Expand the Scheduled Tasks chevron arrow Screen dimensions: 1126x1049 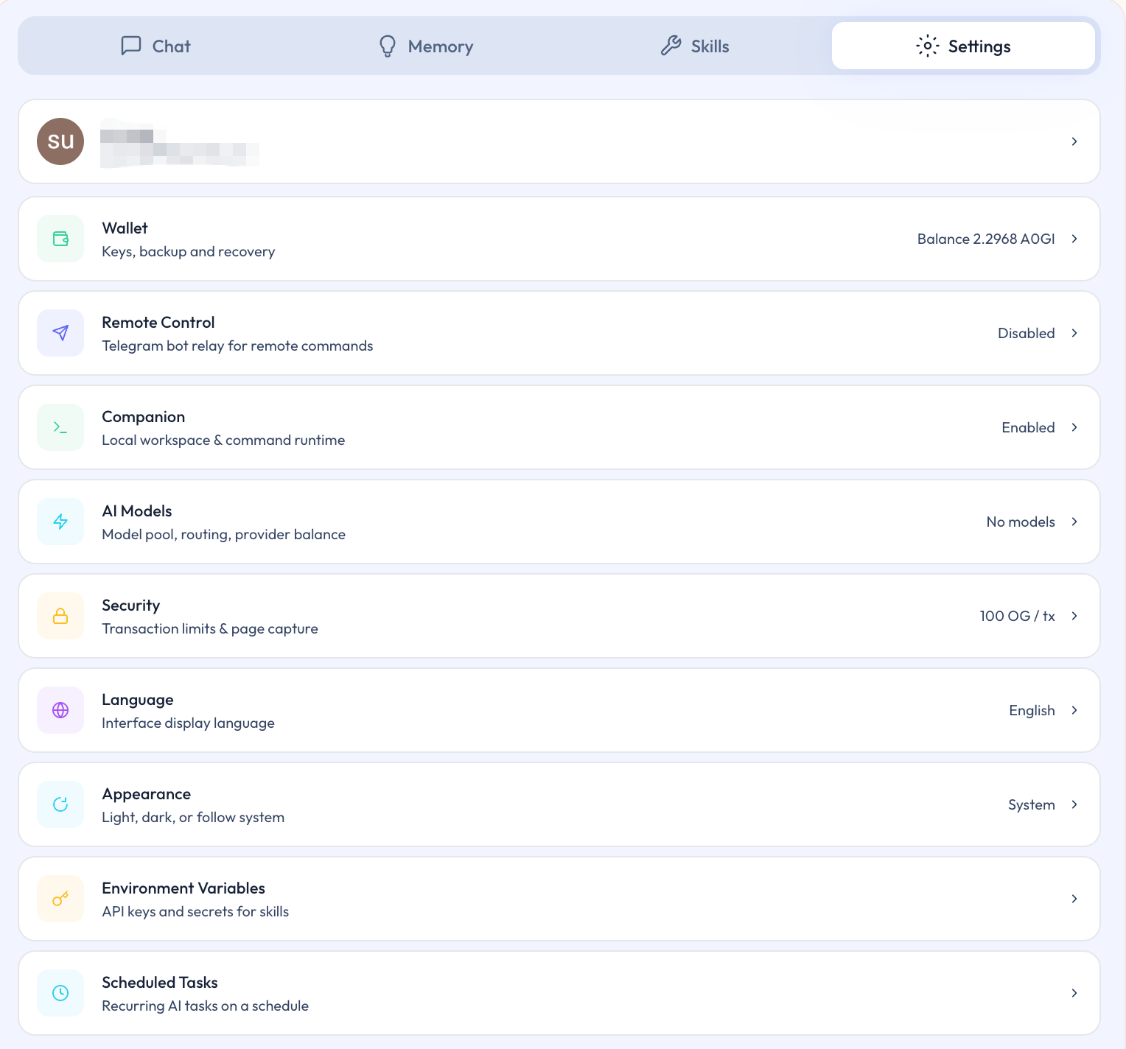1074,993
